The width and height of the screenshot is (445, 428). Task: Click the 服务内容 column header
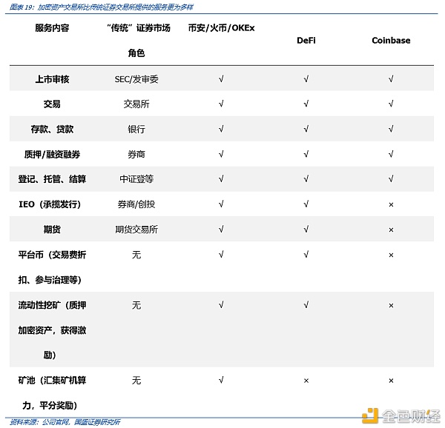pos(52,27)
